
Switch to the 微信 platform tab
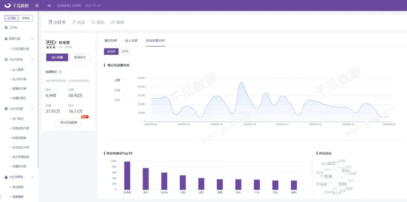tap(98, 22)
